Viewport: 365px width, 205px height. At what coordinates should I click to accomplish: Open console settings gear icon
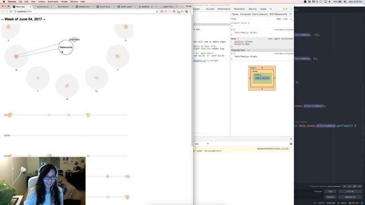[291, 144]
